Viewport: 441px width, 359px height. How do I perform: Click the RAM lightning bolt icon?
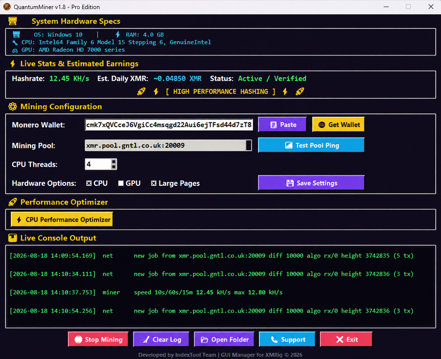click(118, 35)
